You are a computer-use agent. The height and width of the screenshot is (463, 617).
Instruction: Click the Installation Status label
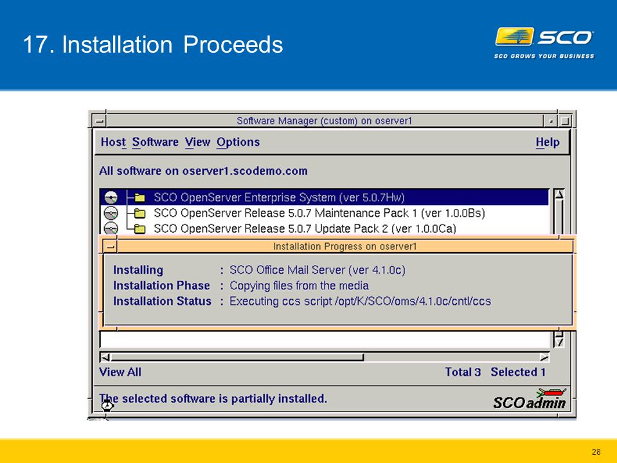point(162,301)
